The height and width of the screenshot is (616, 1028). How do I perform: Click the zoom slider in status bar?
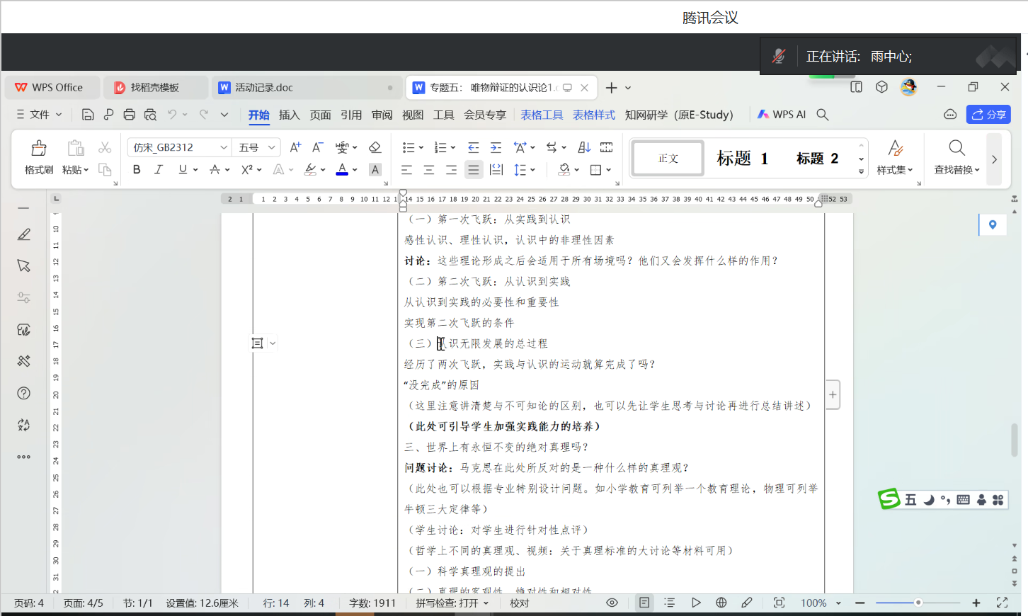click(x=918, y=603)
